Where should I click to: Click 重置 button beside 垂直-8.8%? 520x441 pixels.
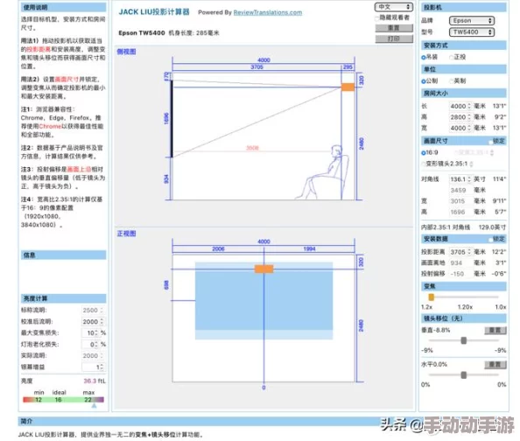pos(495,331)
